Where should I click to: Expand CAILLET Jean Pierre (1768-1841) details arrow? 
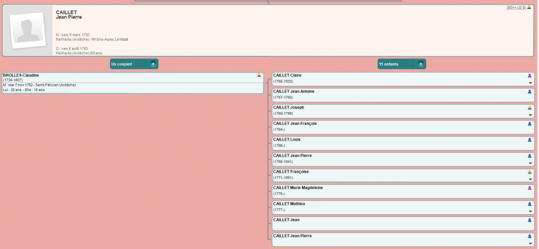click(530, 163)
